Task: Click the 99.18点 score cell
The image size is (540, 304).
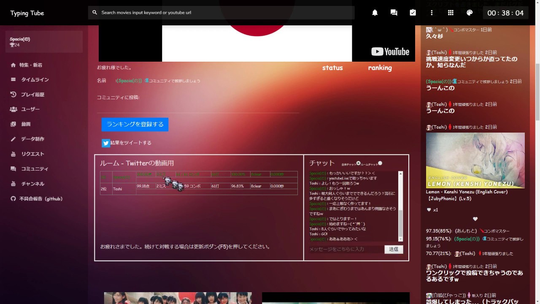Action: pyautogui.click(x=146, y=186)
